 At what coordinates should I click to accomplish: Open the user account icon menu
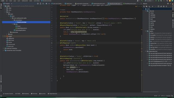click(138, 1)
